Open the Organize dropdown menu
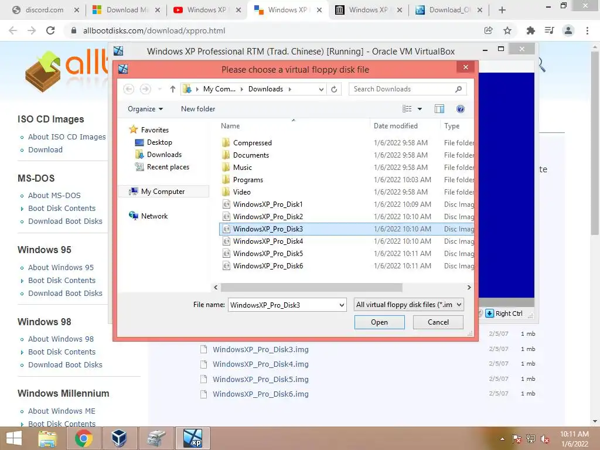The image size is (600, 450). point(145,109)
